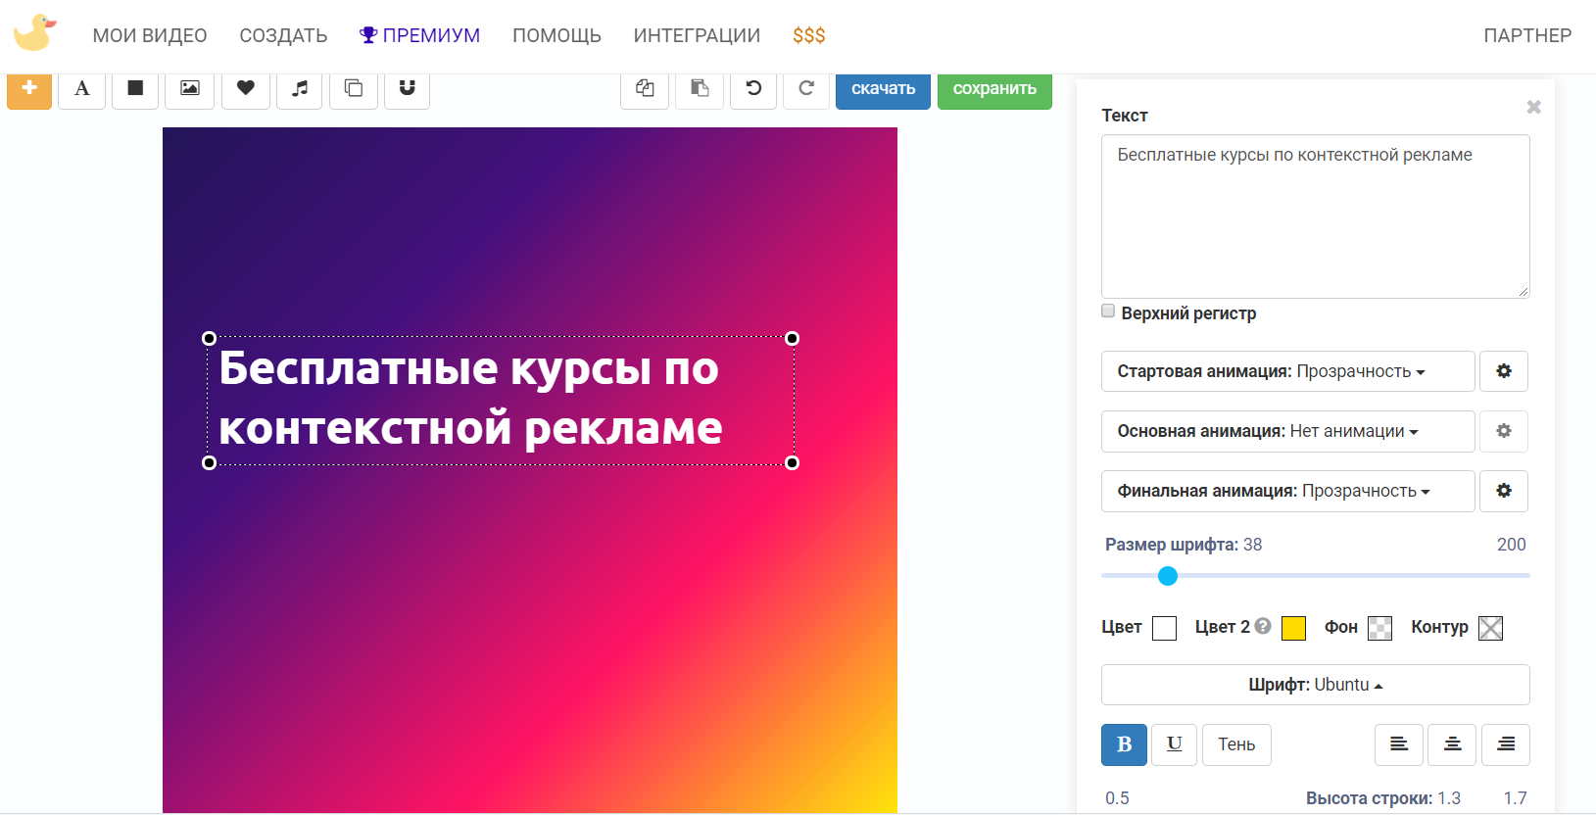Redo the last undone action

tap(806, 89)
